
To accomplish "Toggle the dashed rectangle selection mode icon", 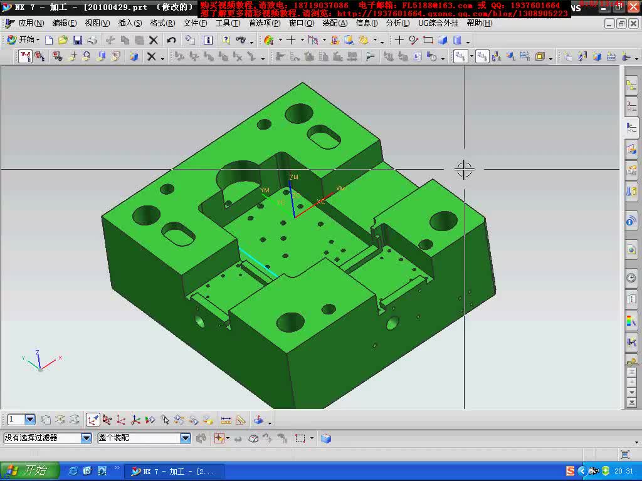I will (300, 438).
